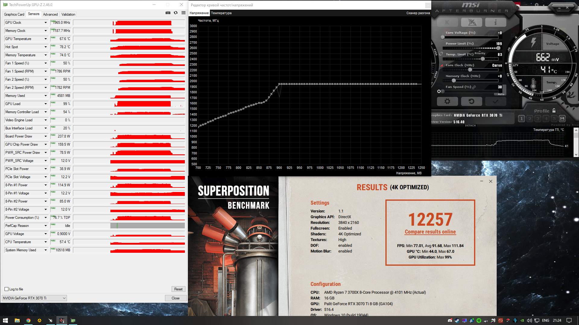Screen dimensions: 579x325
Task: Enable the Log to file checkbox
Action: click(6, 289)
